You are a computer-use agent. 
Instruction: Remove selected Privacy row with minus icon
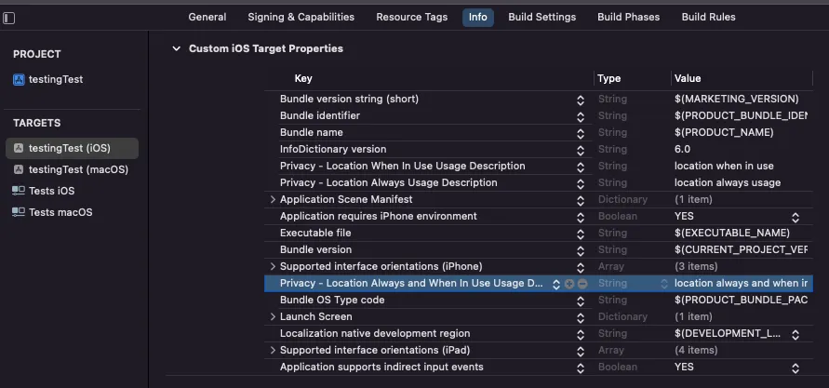(x=582, y=284)
